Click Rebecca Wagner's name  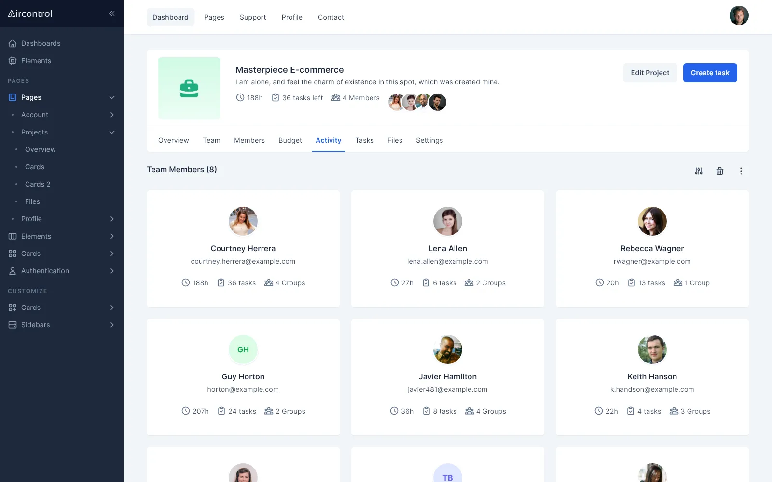[x=652, y=248]
